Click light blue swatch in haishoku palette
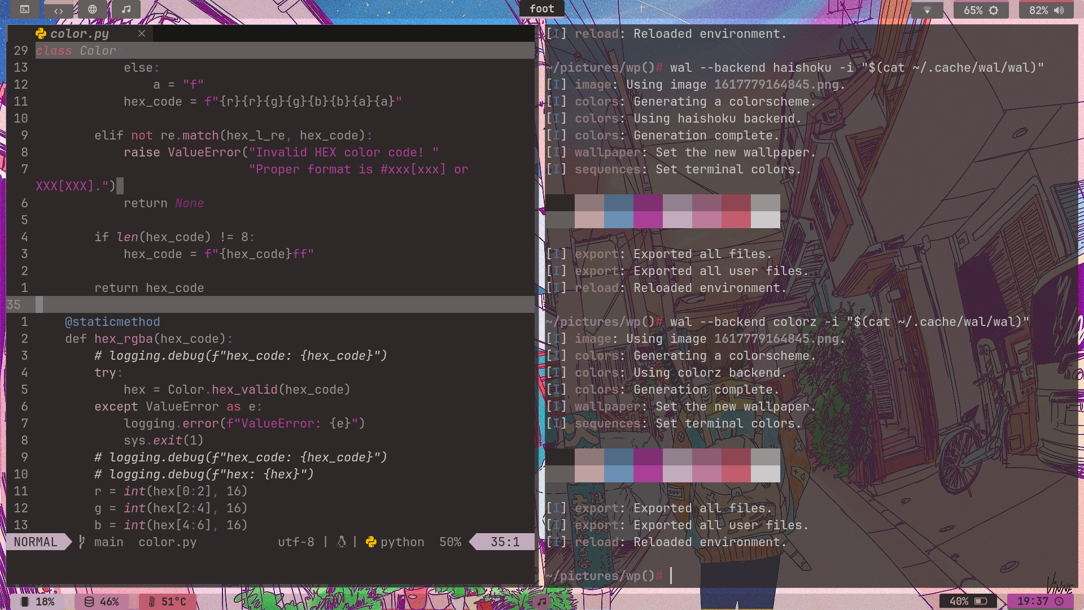1084x610 pixels. pos(619,220)
